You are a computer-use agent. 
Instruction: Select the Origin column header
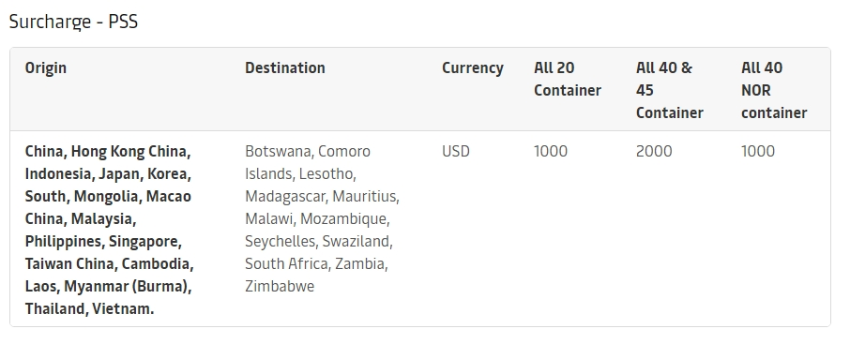46,67
